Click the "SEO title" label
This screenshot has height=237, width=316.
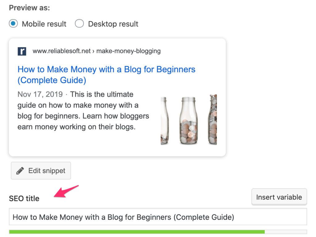tap(24, 199)
